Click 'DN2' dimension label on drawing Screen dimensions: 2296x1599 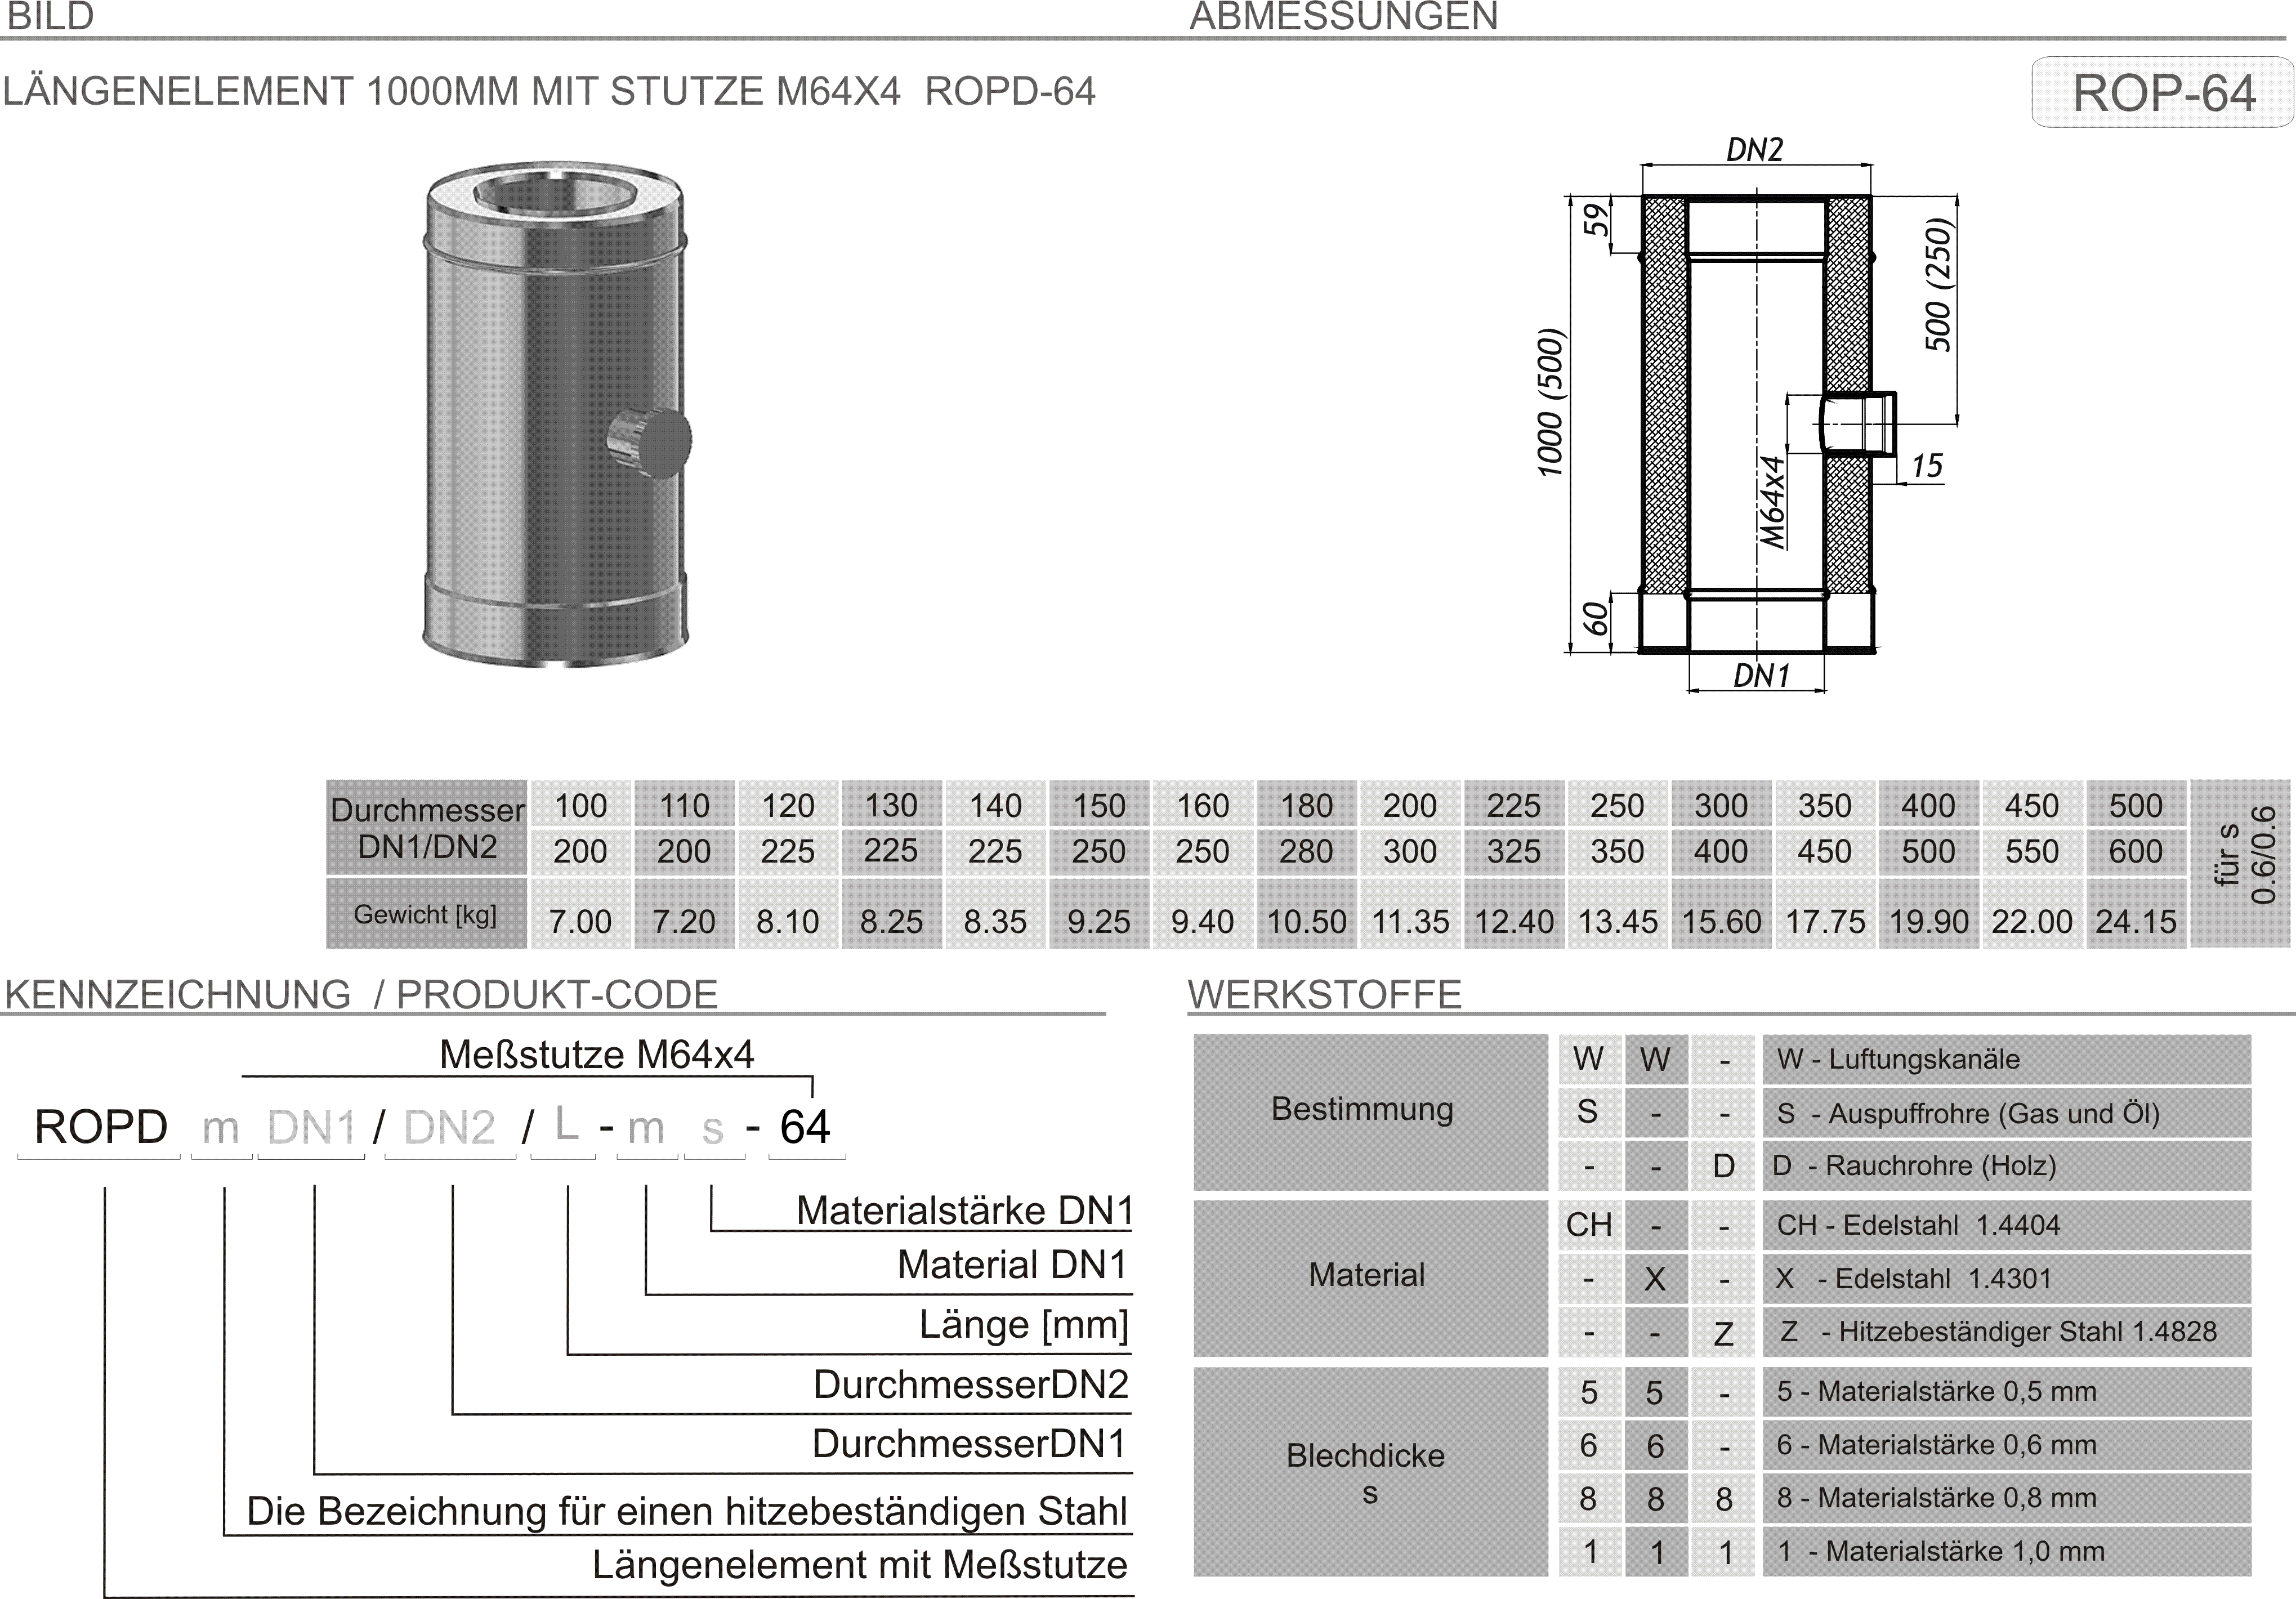[1755, 150]
